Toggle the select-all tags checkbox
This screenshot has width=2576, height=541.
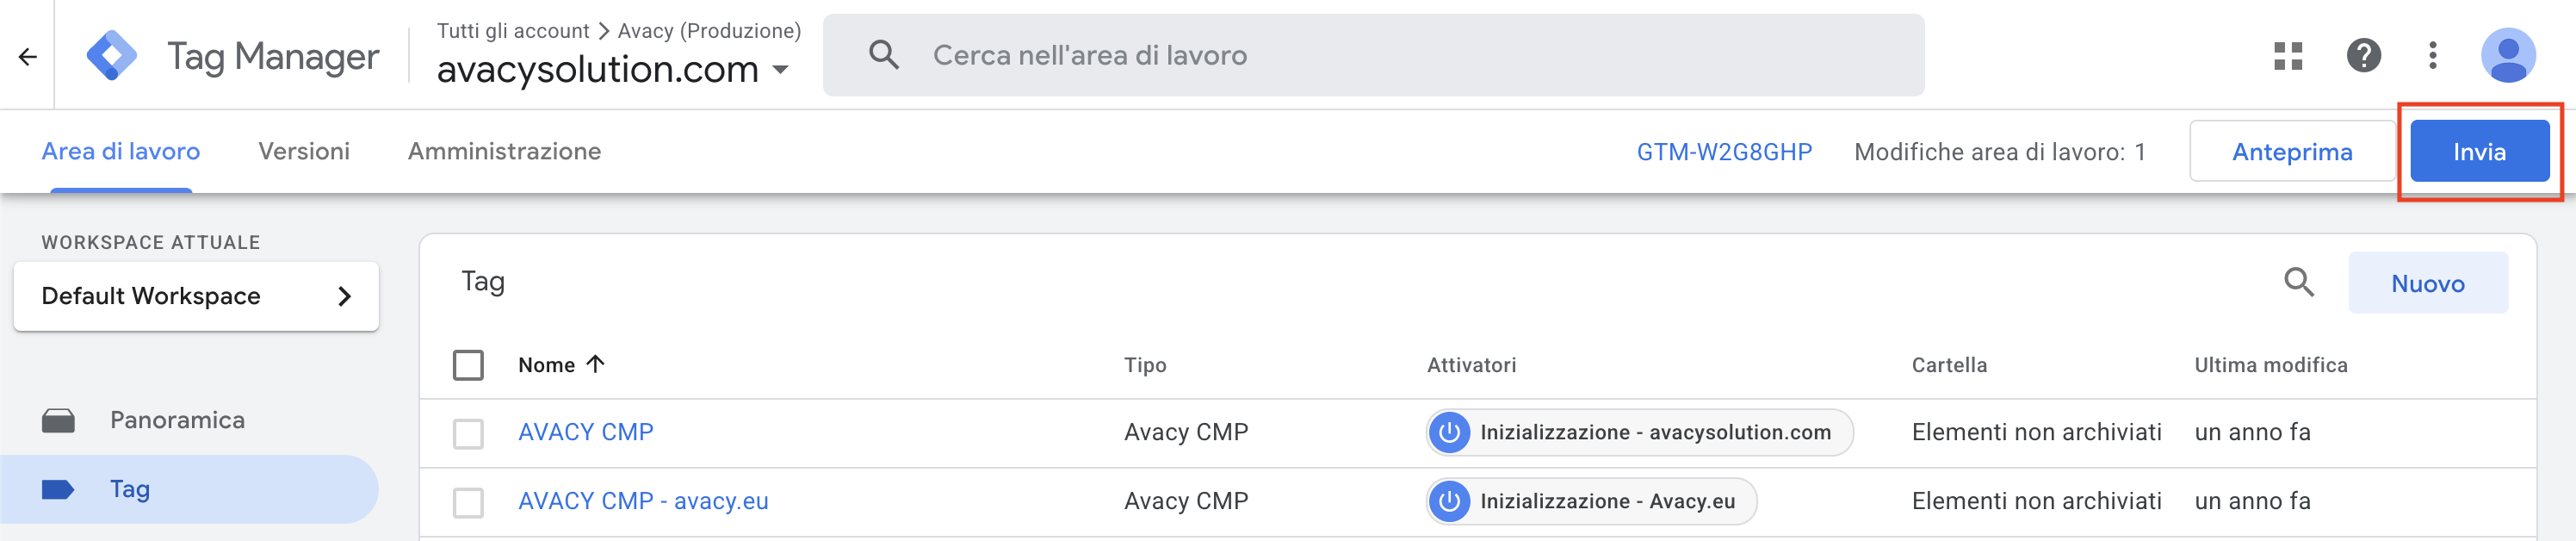coord(468,365)
